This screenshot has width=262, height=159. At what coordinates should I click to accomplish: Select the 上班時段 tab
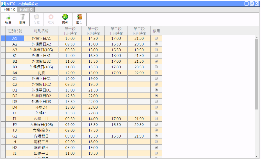(9, 10)
